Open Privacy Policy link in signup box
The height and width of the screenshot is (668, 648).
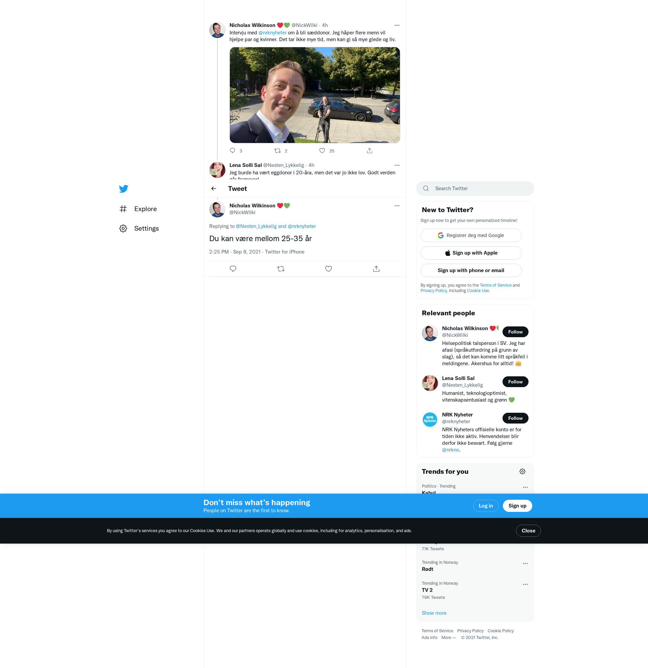pyautogui.click(x=433, y=291)
